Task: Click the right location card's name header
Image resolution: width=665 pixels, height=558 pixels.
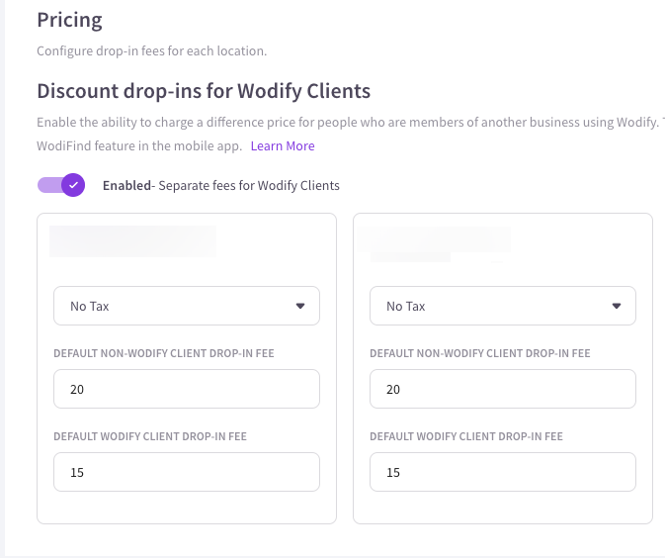Action: (x=440, y=242)
